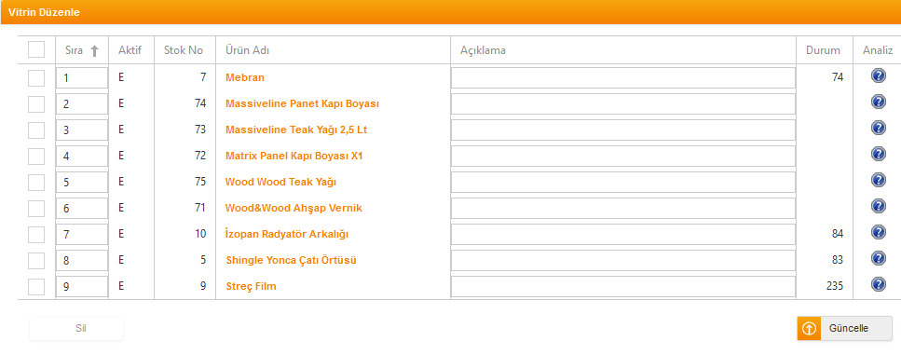Click the Stok No column header

184,50
